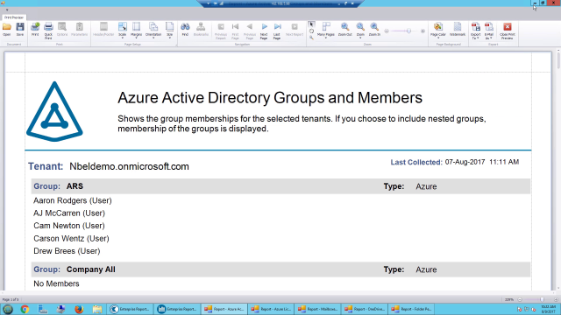Open the Find binoculars tool
561x315 pixels.
point(185,29)
